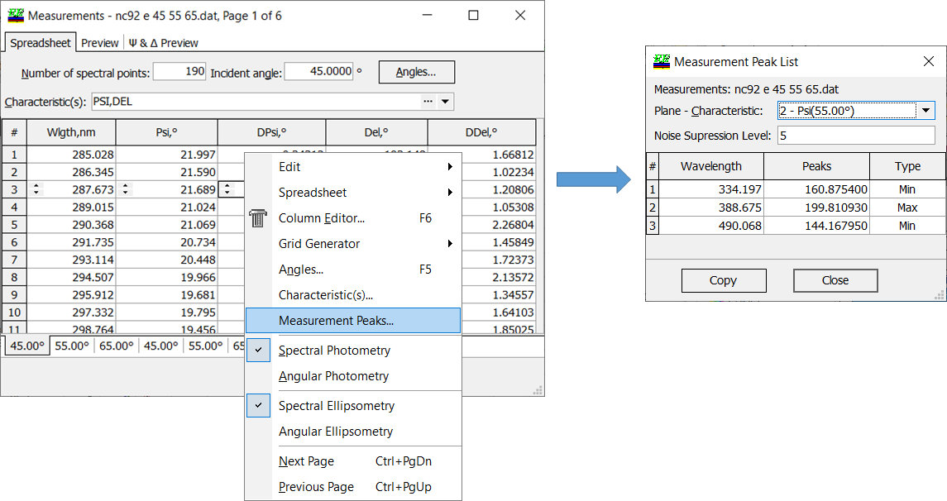Image resolution: width=947 pixels, height=501 pixels.
Task: Select Psi cell 19.966
Action: pyautogui.click(x=167, y=278)
